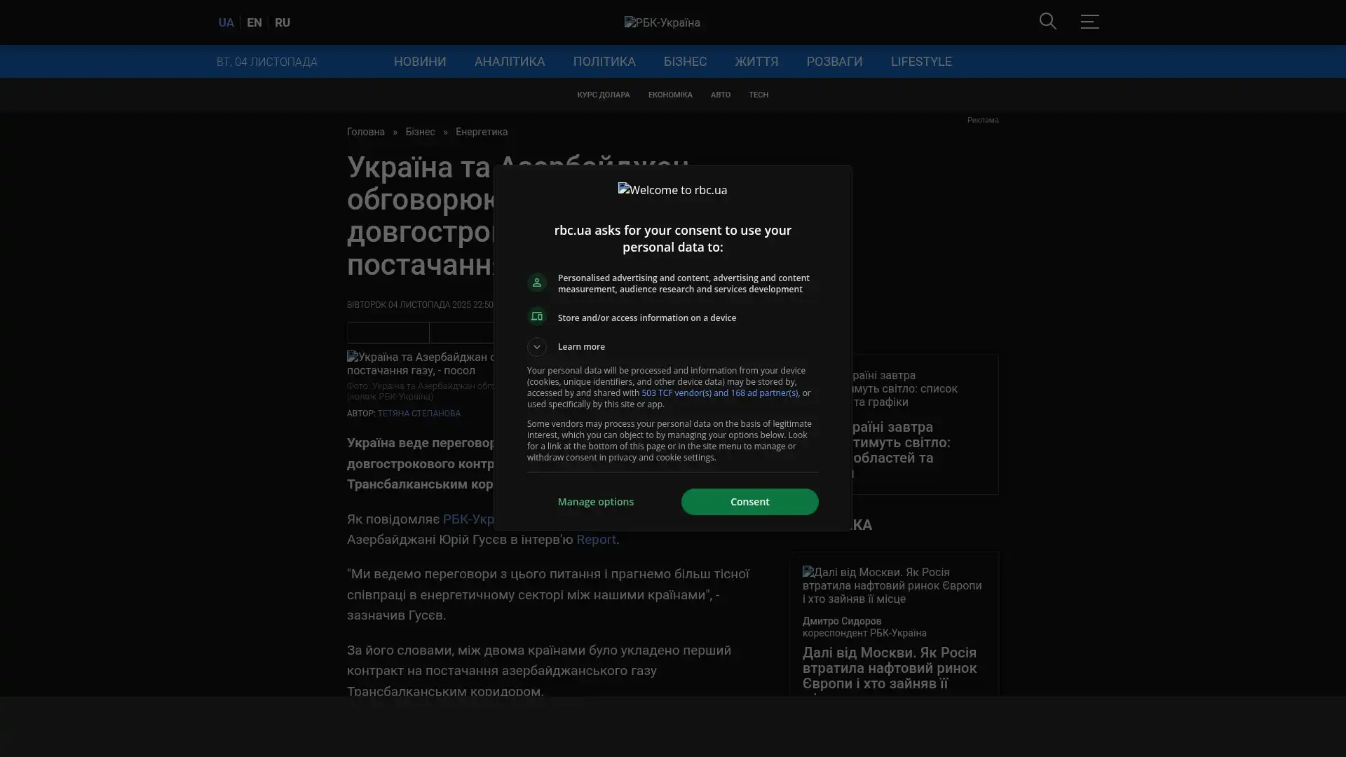
Task: Click the store information device icon
Action: coord(537,317)
